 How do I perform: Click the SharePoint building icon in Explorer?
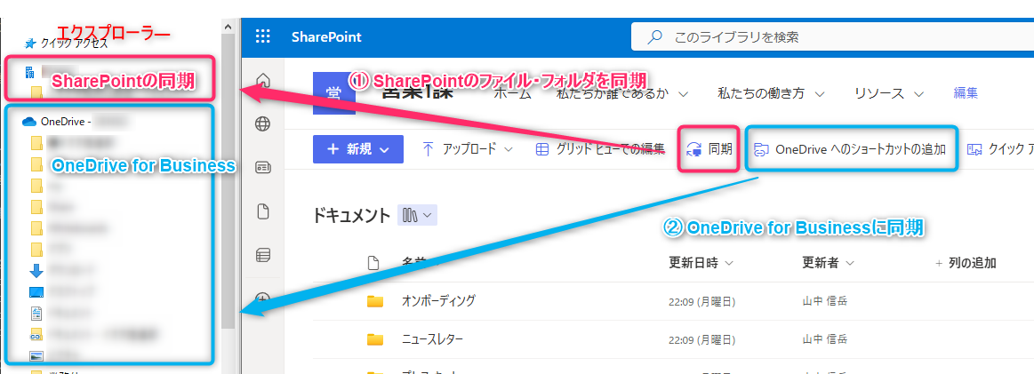[x=29, y=71]
